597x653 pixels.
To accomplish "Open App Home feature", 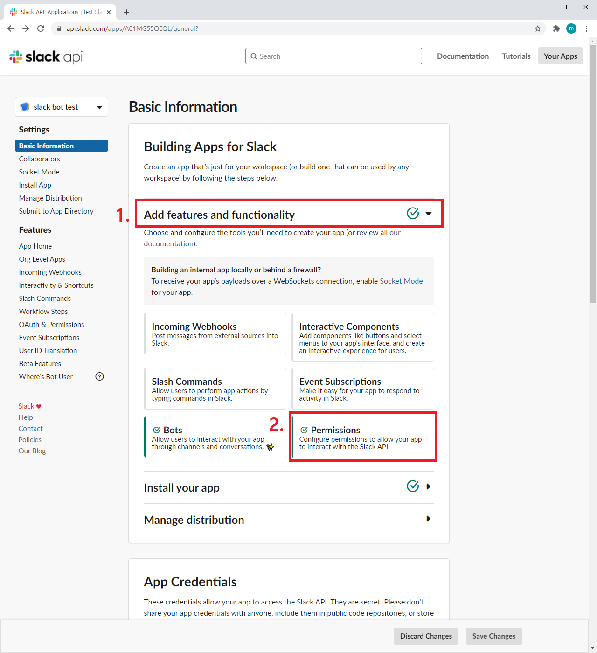I will click(35, 246).
